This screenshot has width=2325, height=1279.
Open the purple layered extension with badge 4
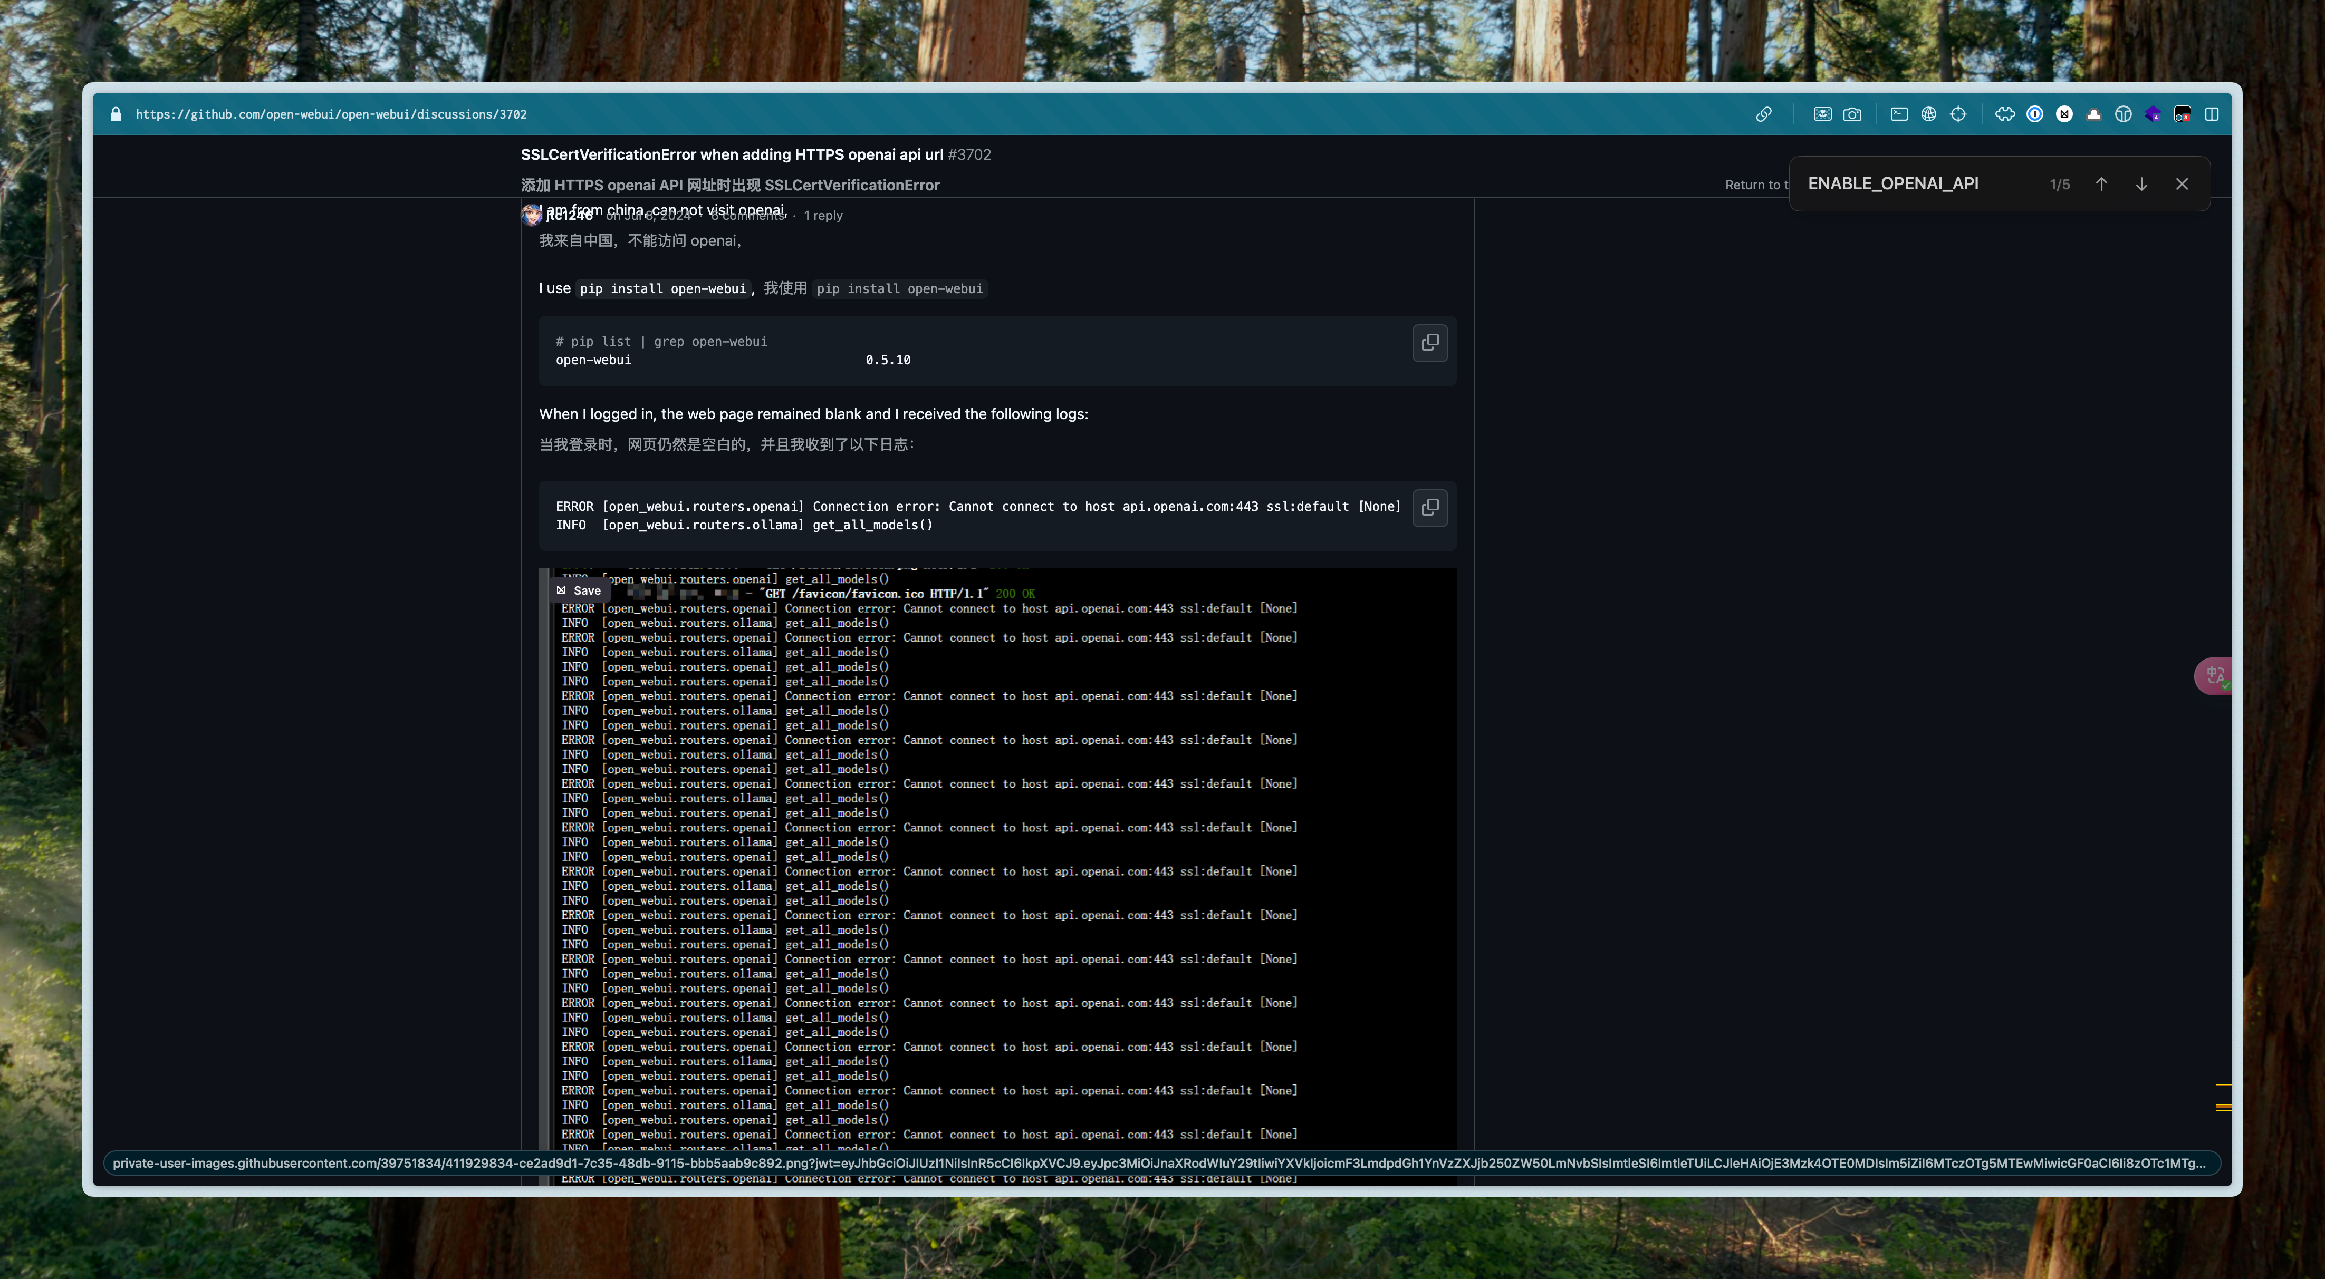[2153, 114]
